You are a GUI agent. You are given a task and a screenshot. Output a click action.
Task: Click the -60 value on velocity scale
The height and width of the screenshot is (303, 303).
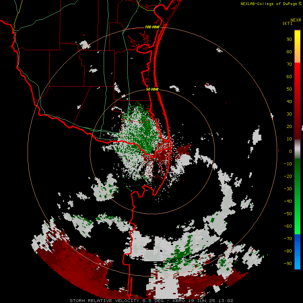point(288,226)
